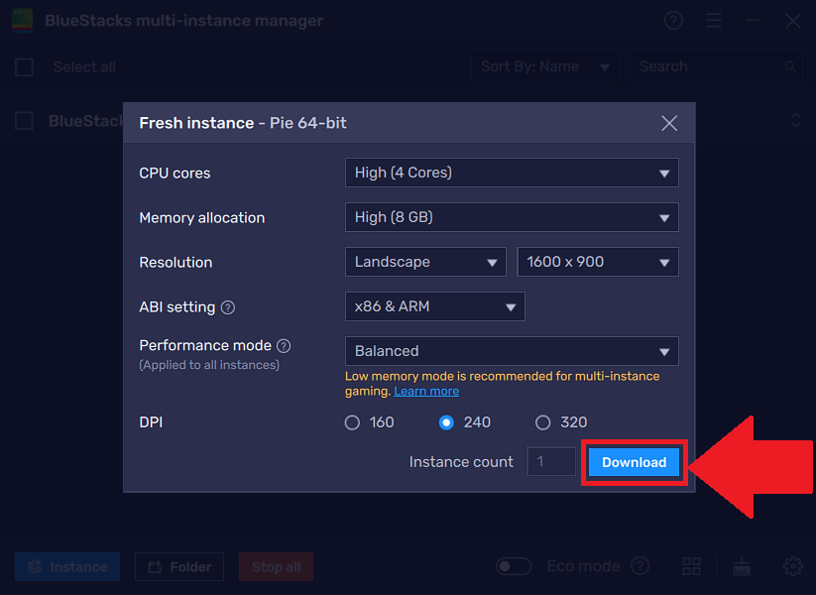Select the 320 DPI radio button
The image size is (816, 595).
(542, 422)
